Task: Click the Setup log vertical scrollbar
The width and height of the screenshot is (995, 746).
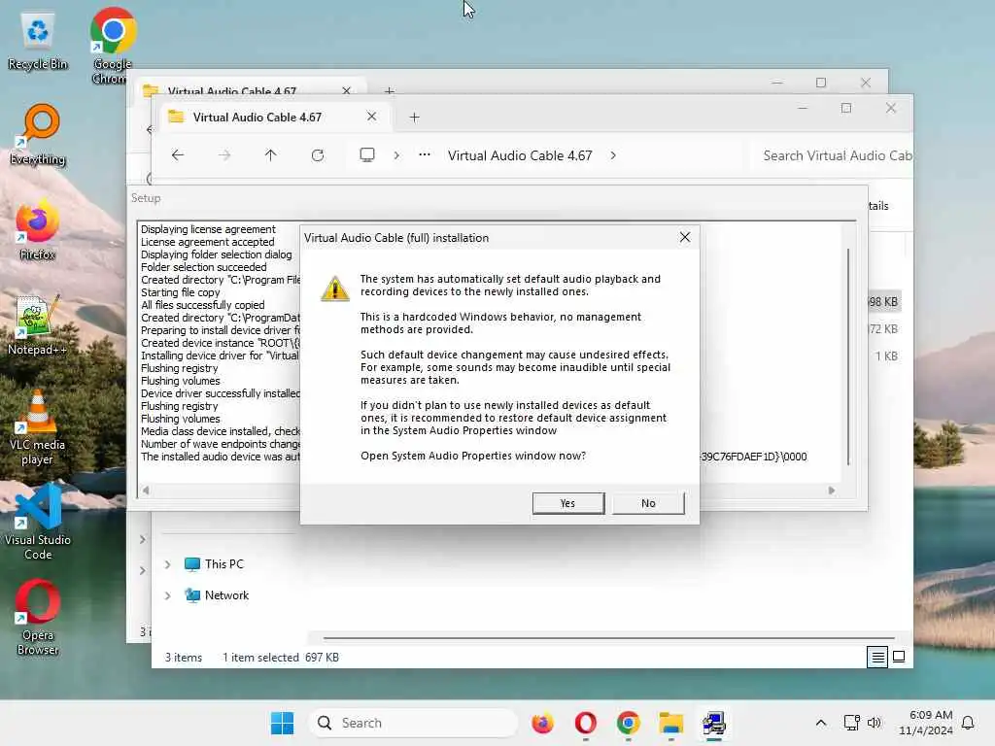Action: point(847,356)
